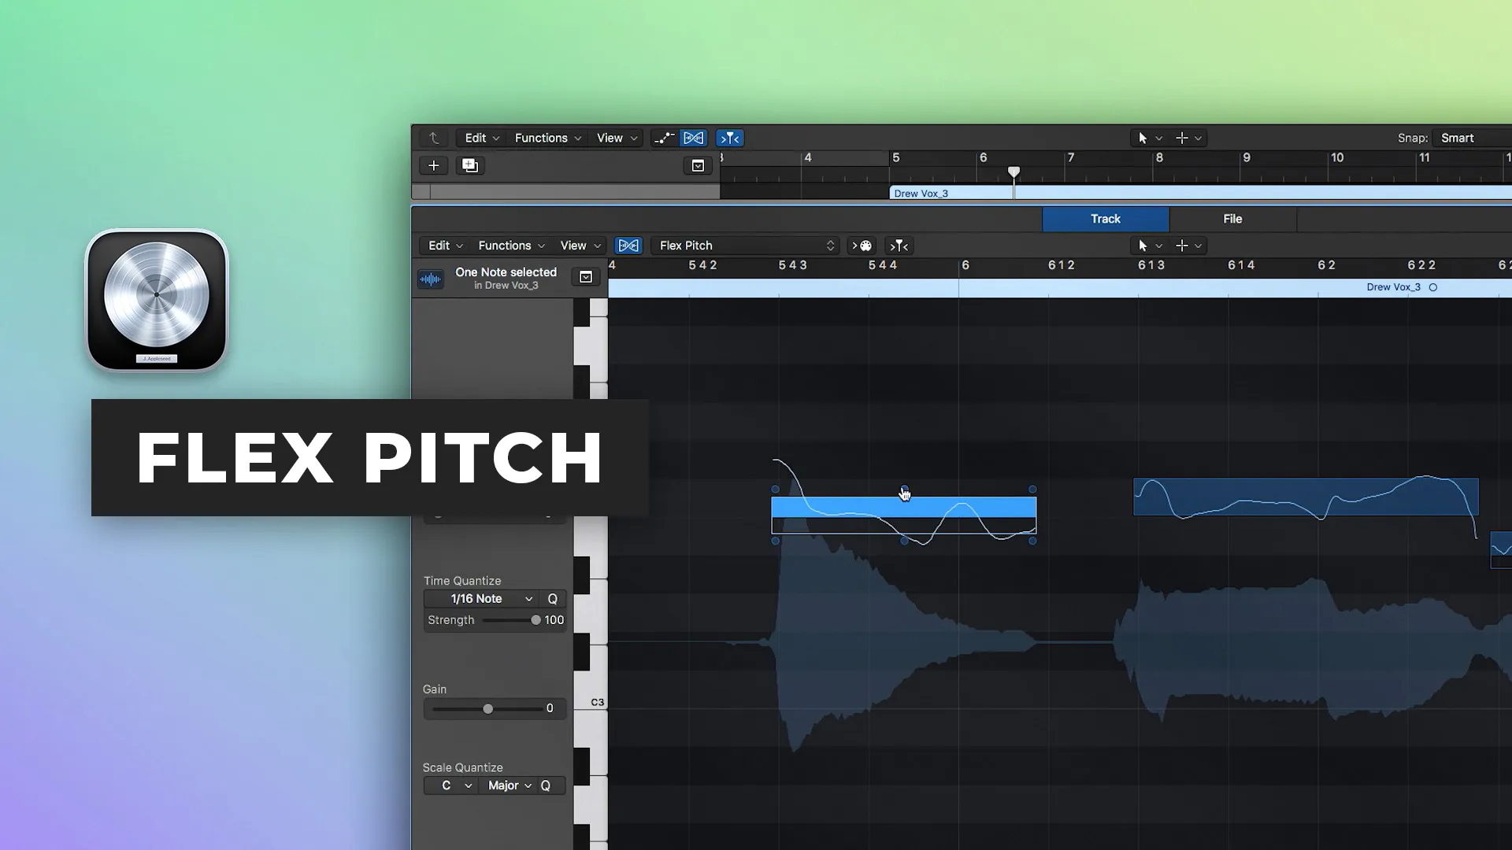Click the back arrow icon in main toolbar
The height and width of the screenshot is (850, 1512).
433,138
